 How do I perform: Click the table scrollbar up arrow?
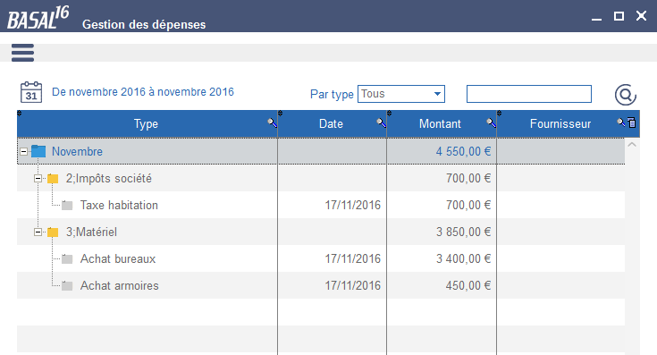632,145
